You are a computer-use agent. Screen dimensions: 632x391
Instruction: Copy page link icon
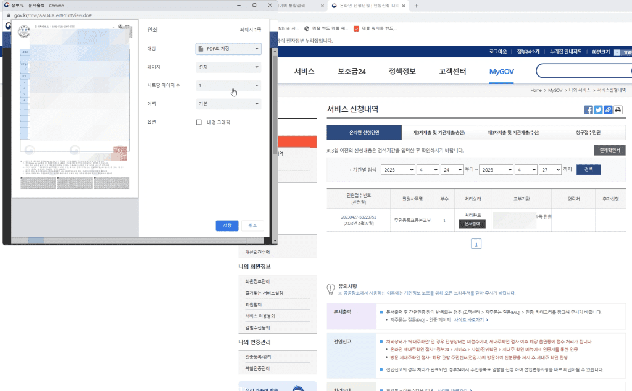click(x=608, y=110)
